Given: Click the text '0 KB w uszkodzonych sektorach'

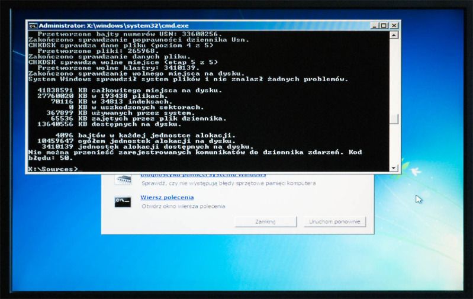Looking at the screenshot, I should click(136, 107).
